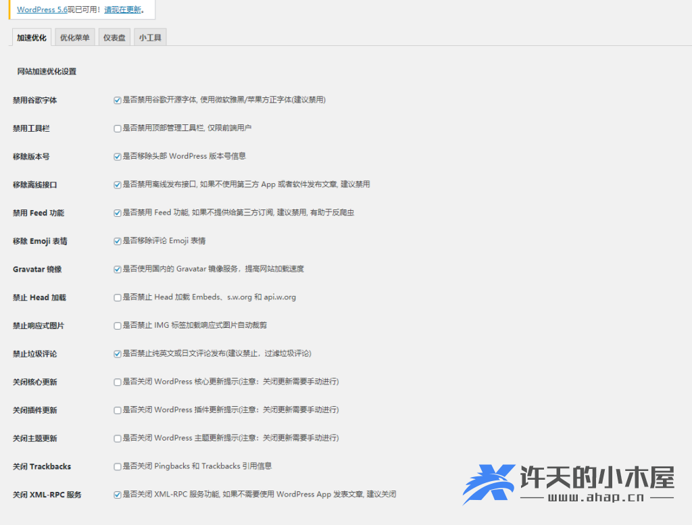The image size is (692, 525).
Task: Click the 禁用谷歌字体 row label
Action: (35, 100)
